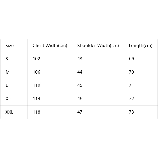Click chest width value 106
This screenshot has width=158, height=158.
tap(37, 72)
